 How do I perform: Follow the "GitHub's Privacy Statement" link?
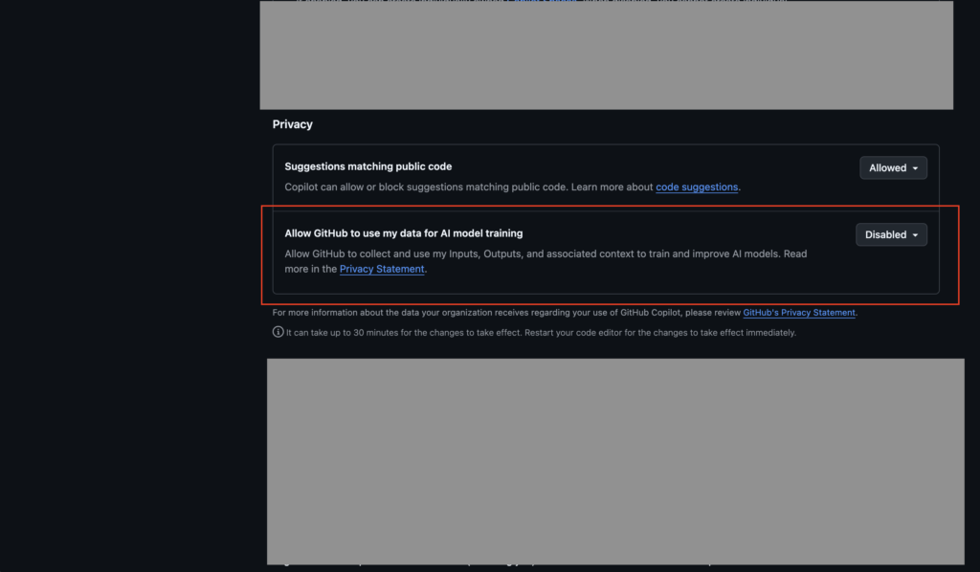point(799,313)
